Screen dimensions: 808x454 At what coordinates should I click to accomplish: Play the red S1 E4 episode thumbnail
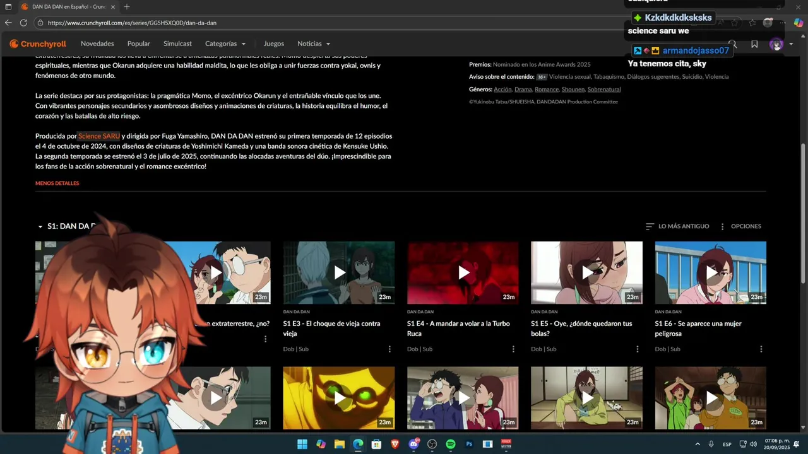[x=463, y=272]
